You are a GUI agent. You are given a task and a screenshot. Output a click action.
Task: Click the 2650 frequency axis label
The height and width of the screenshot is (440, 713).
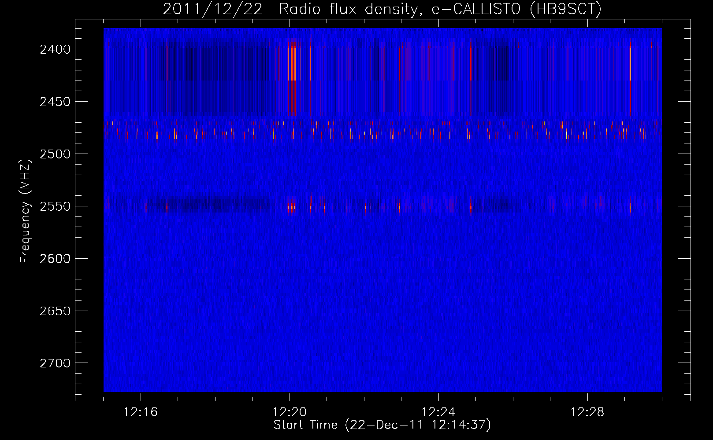point(55,311)
